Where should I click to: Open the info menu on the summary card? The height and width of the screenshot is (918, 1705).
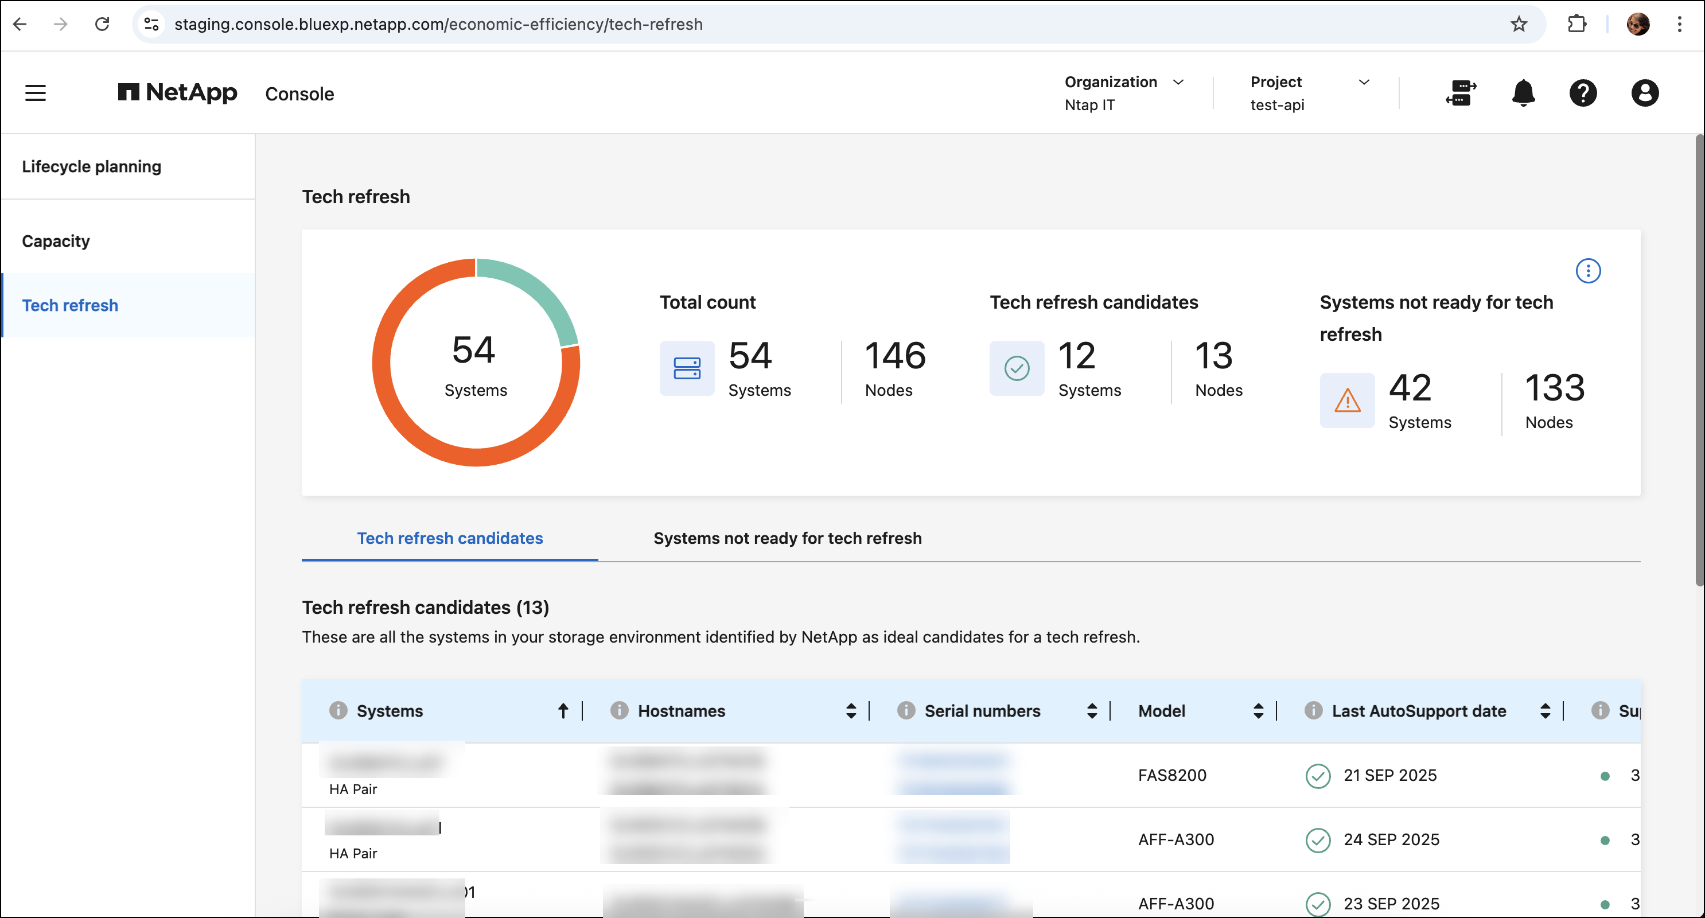(1589, 271)
